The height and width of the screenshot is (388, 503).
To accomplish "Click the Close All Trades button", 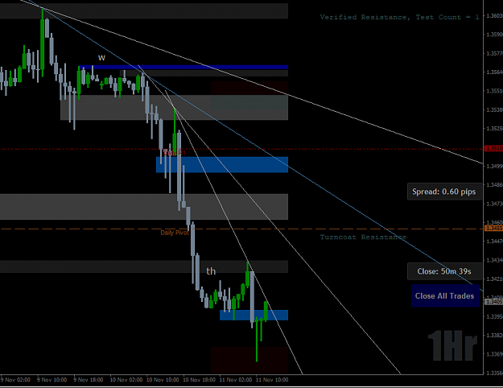I will click(445, 295).
